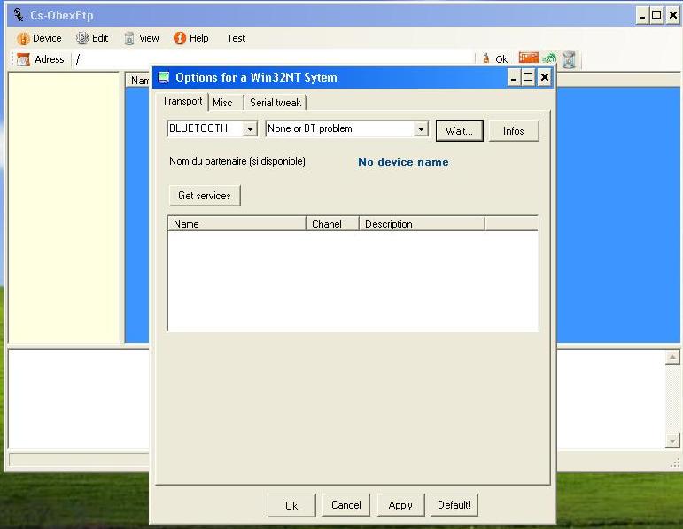Expand the None or BT problem dropdown
Image resolution: width=683 pixels, height=529 pixels.
(x=421, y=129)
